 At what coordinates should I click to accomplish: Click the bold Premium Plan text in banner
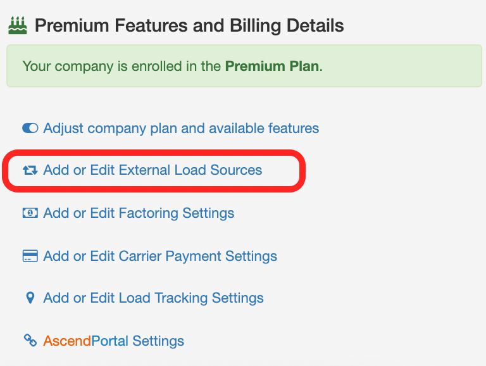pos(272,66)
